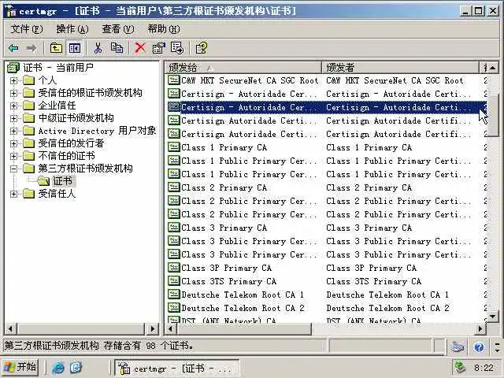
Task: Expand Active Directory 用户对象 node
Action: pyautogui.click(x=13, y=131)
